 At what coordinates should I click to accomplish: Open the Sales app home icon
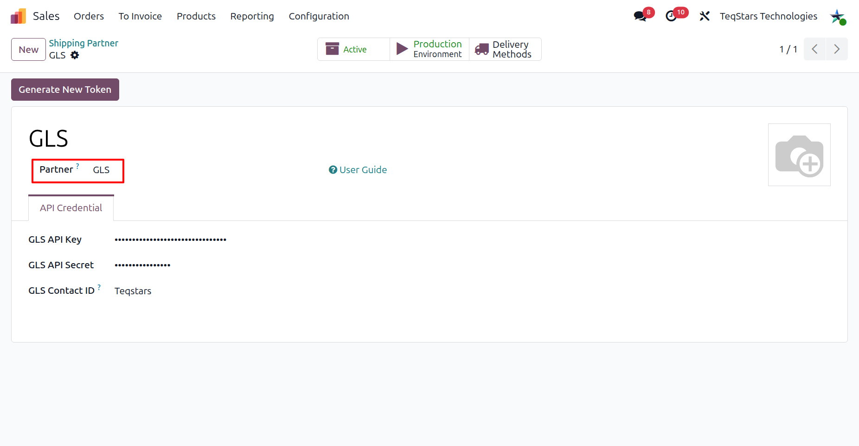click(x=18, y=16)
